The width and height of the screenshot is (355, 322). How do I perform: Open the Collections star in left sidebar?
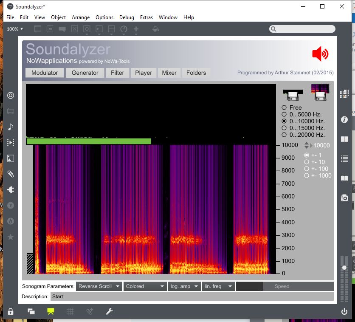(x=11, y=237)
